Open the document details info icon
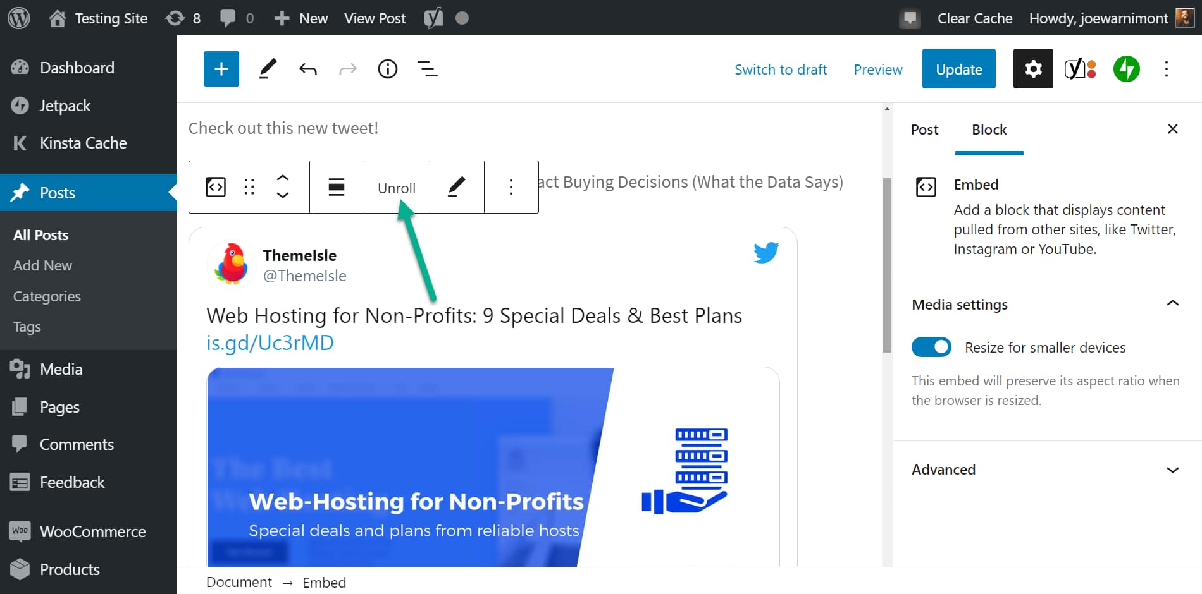Screen dimensions: 1202x594 [x=387, y=68]
